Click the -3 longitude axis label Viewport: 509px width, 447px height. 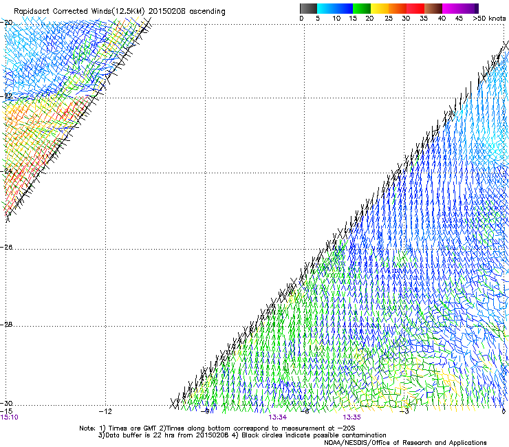click(404, 411)
